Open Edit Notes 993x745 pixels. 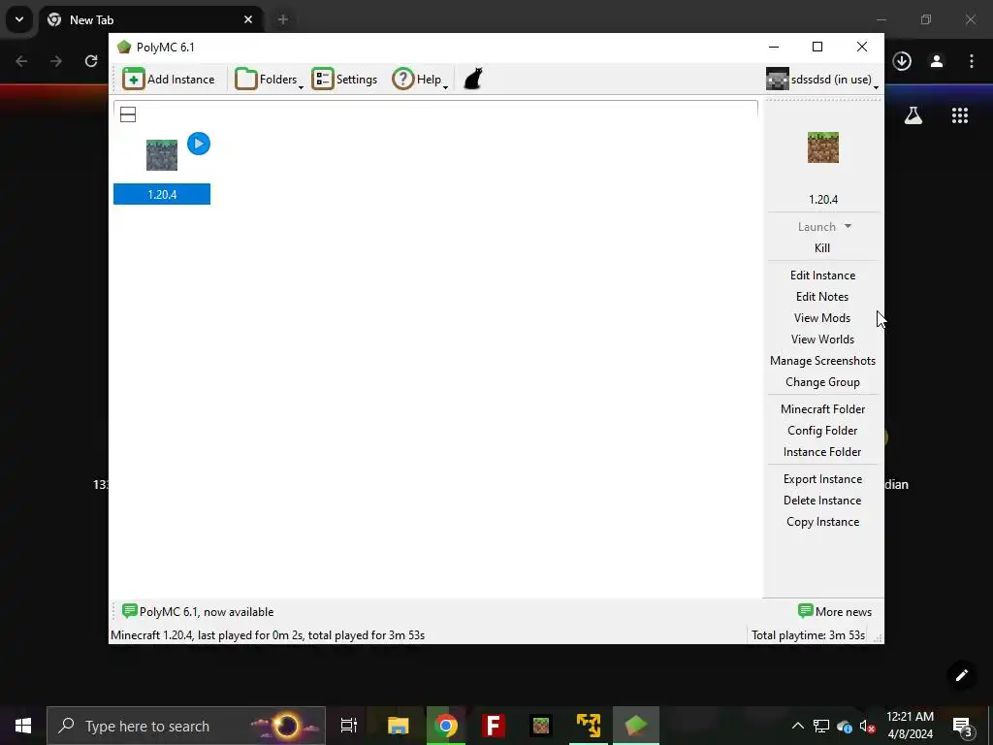822,297
